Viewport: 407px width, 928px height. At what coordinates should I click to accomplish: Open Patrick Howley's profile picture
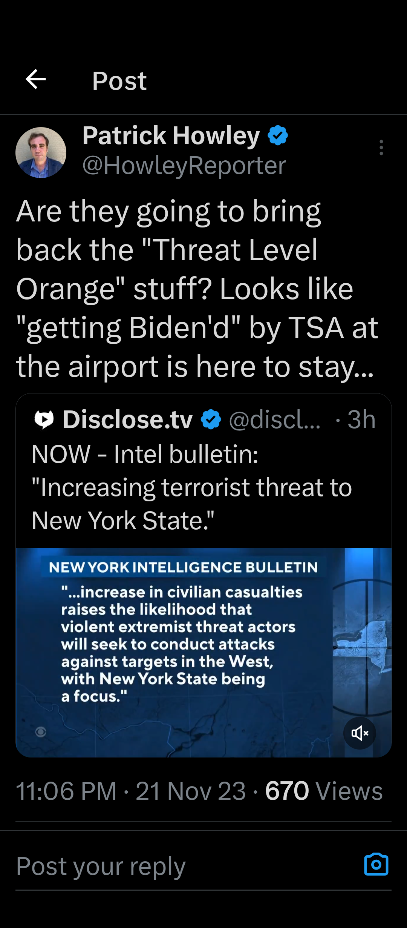pyautogui.click(x=41, y=152)
